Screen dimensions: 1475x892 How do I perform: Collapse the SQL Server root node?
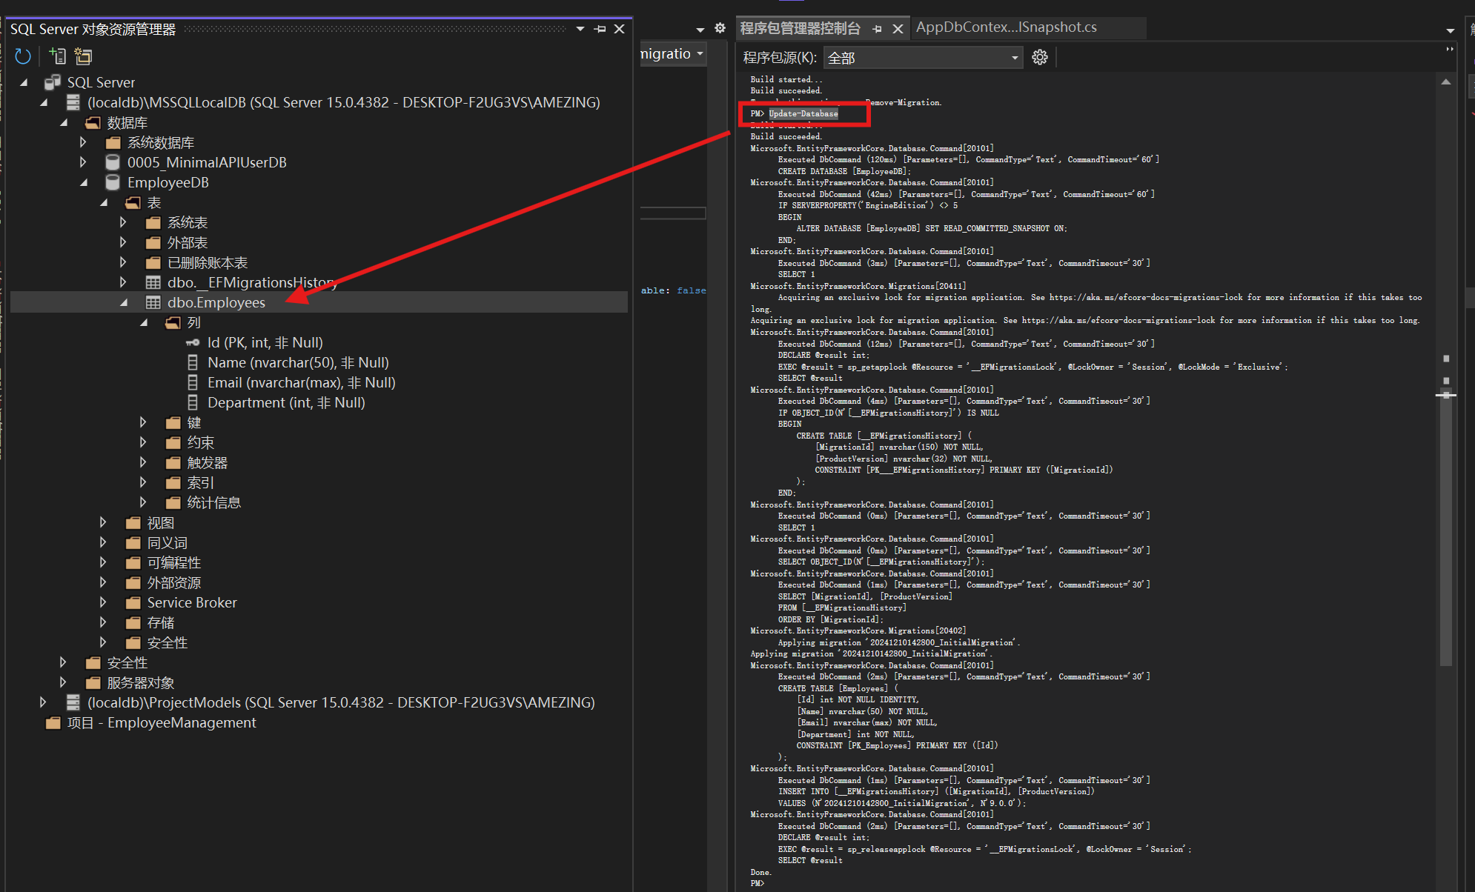click(x=24, y=82)
